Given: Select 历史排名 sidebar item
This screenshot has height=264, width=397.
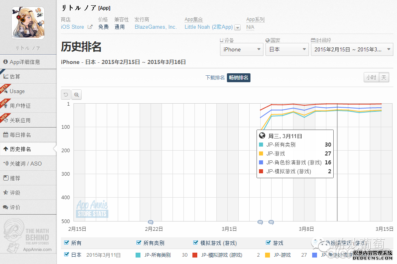Looking at the screenshot, I should tap(28, 149).
